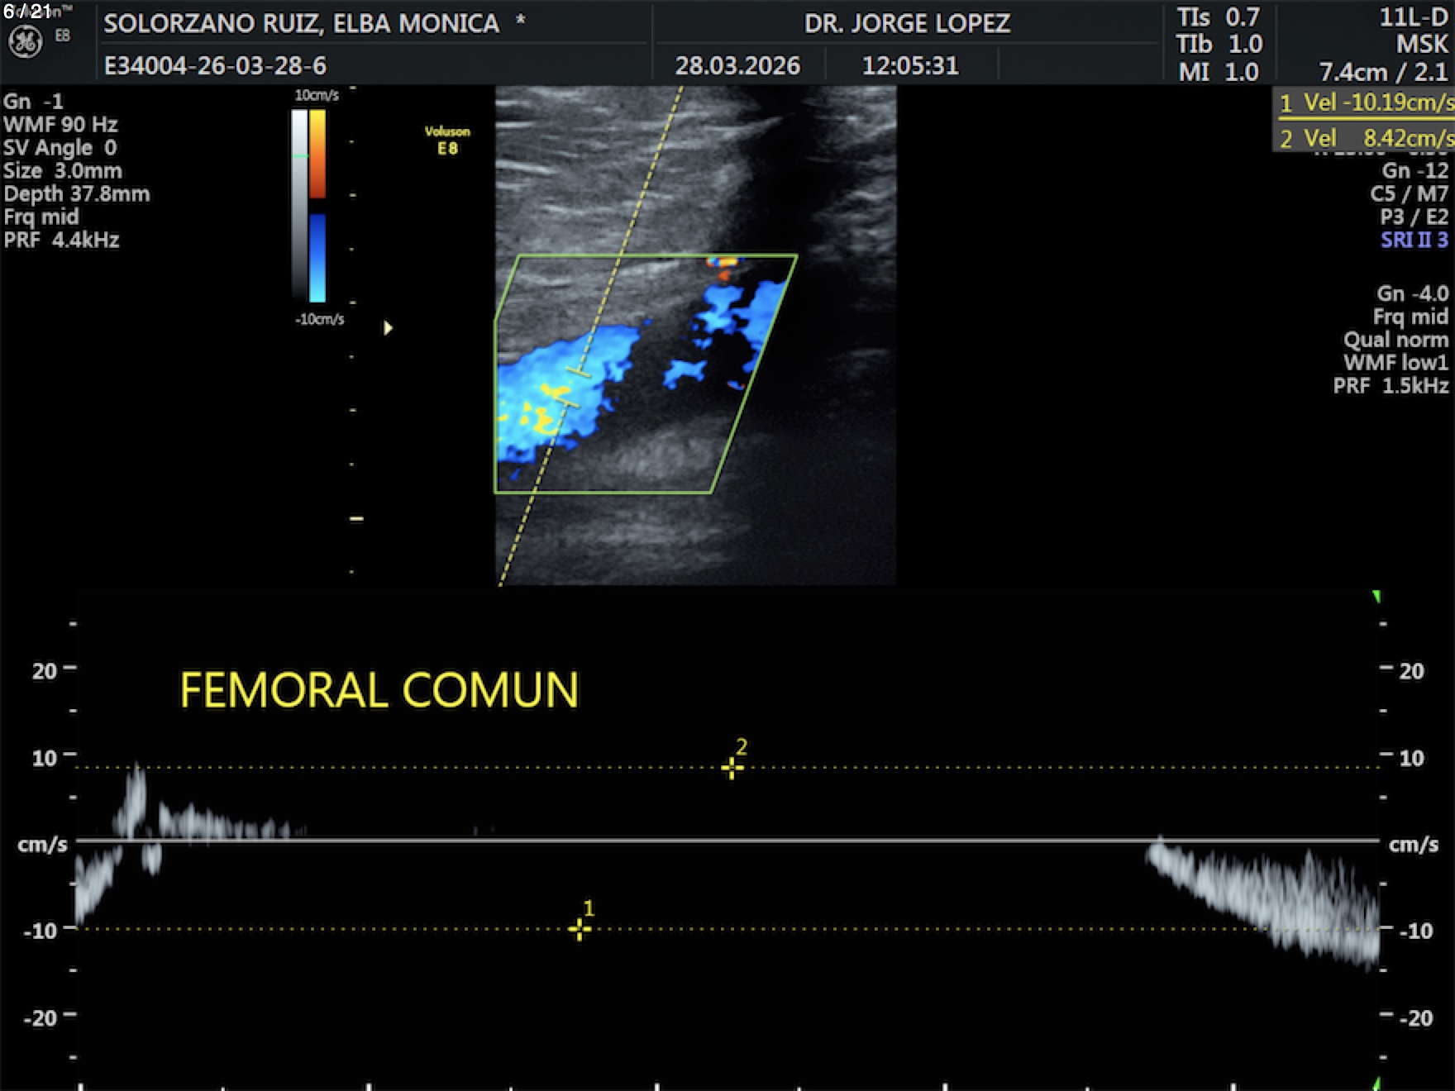1455x1091 pixels.
Task: Click the FEMORAL COMUN annotation text
Action: click(x=379, y=690)
